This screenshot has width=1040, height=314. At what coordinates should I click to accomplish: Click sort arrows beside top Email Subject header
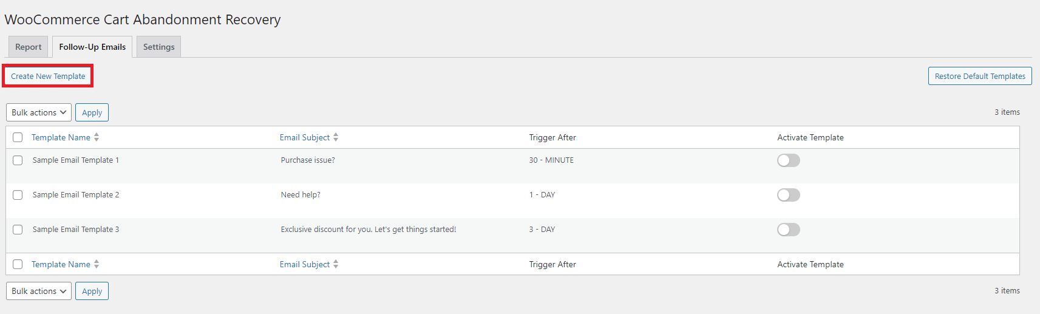[336, 137]
